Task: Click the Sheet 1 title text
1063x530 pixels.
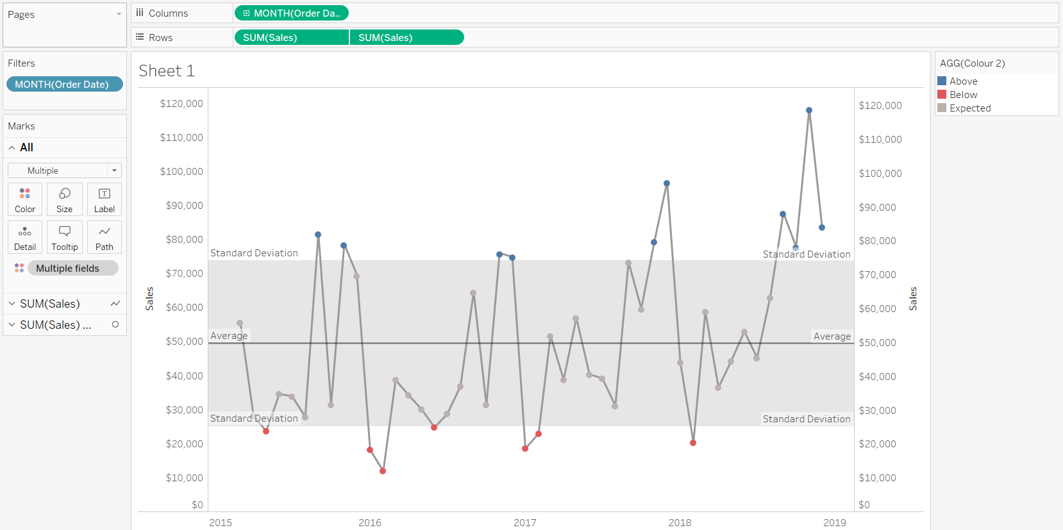Action: 167,70
